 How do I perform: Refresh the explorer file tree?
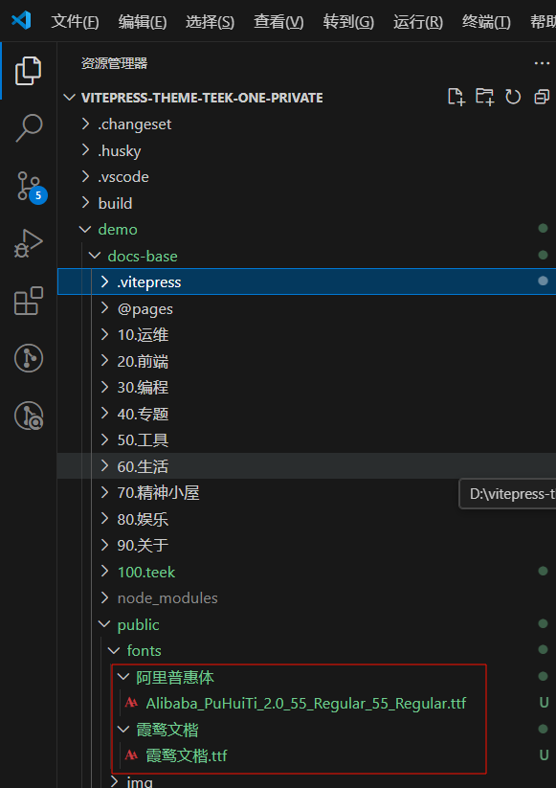click(513, 97)
